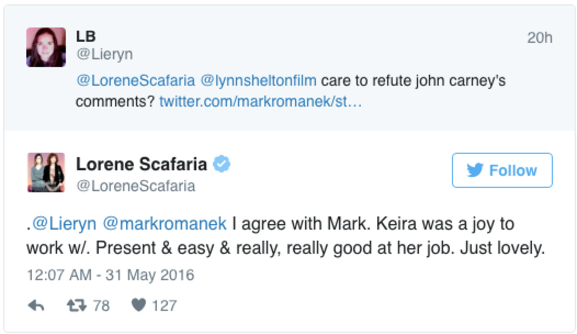577x334 pixels.
Task: Click the verified badge beside Lorene Scafaria
Action: (222, 164)
